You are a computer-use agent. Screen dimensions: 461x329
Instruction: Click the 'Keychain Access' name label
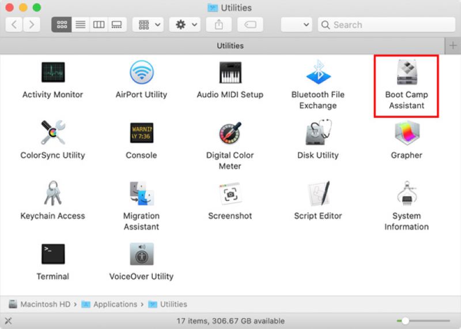pos(53,216)
